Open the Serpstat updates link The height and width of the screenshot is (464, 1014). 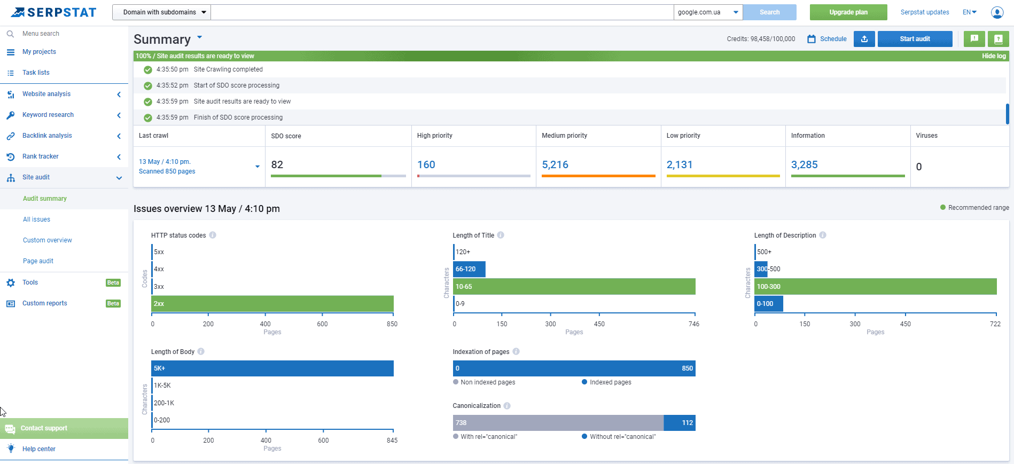point(925,12)
